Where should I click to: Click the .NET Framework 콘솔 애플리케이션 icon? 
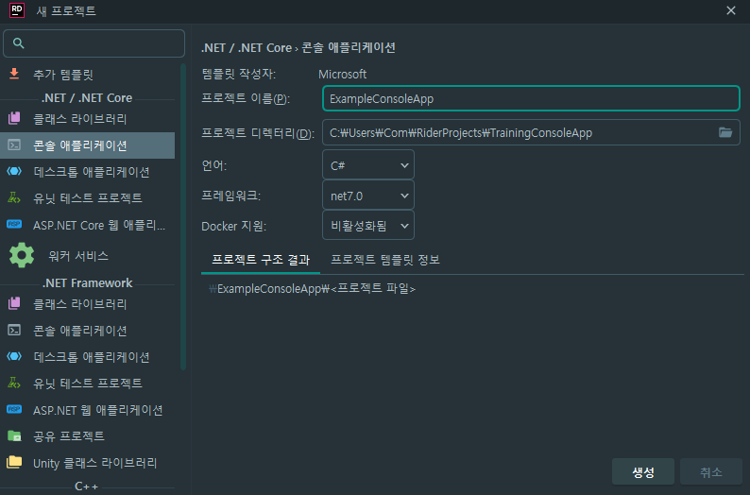(14, 330)
